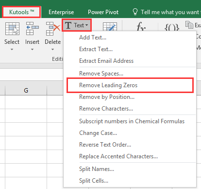Click the Insert rows tool icon
This screenshot has width=201, height=189.
click(32, 29)
